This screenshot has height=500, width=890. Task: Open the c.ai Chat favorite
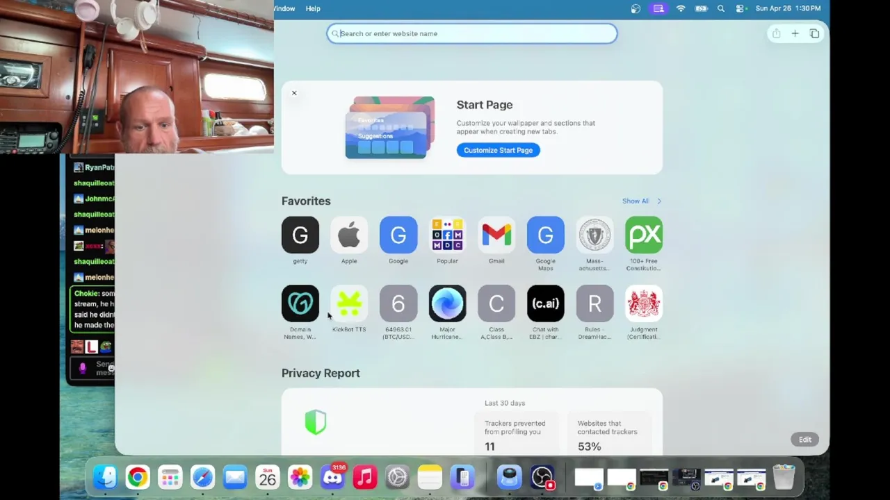coord(546,303)
